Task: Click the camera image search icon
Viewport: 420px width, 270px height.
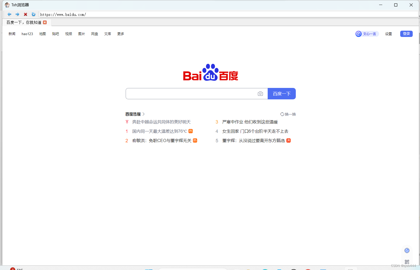Action: 260,94
